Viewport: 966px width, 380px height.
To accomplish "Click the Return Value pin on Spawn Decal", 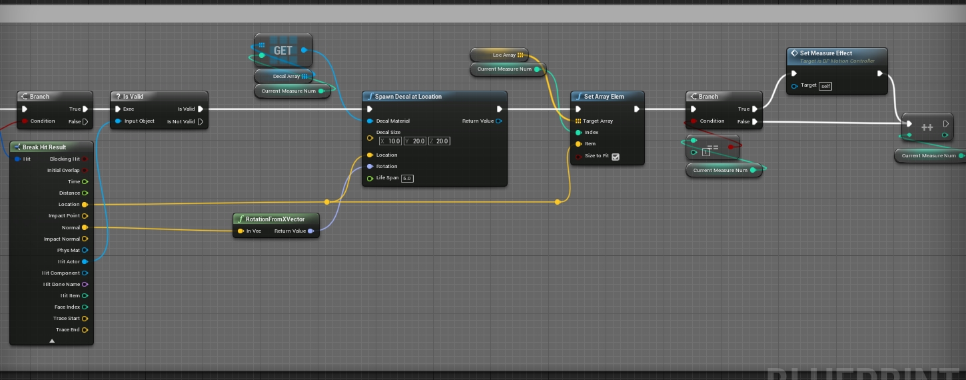I will pos(498,121).
